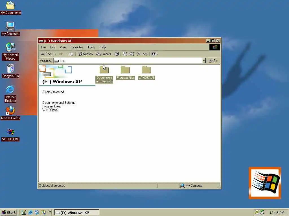Viewport: 289px width, 216px height.
Task: Select My Computer desktop icon
Action: 10,29
